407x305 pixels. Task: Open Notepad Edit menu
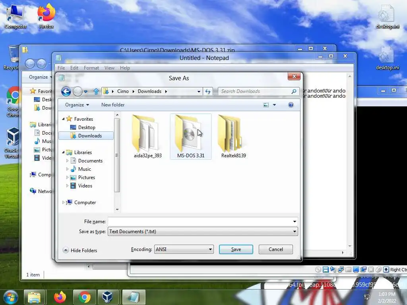(x=74, y=68)
